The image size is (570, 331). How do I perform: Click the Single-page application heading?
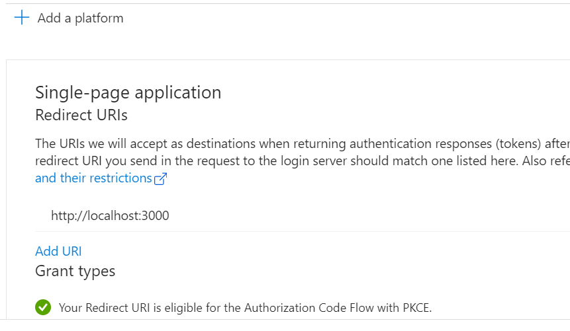[128, 93]
